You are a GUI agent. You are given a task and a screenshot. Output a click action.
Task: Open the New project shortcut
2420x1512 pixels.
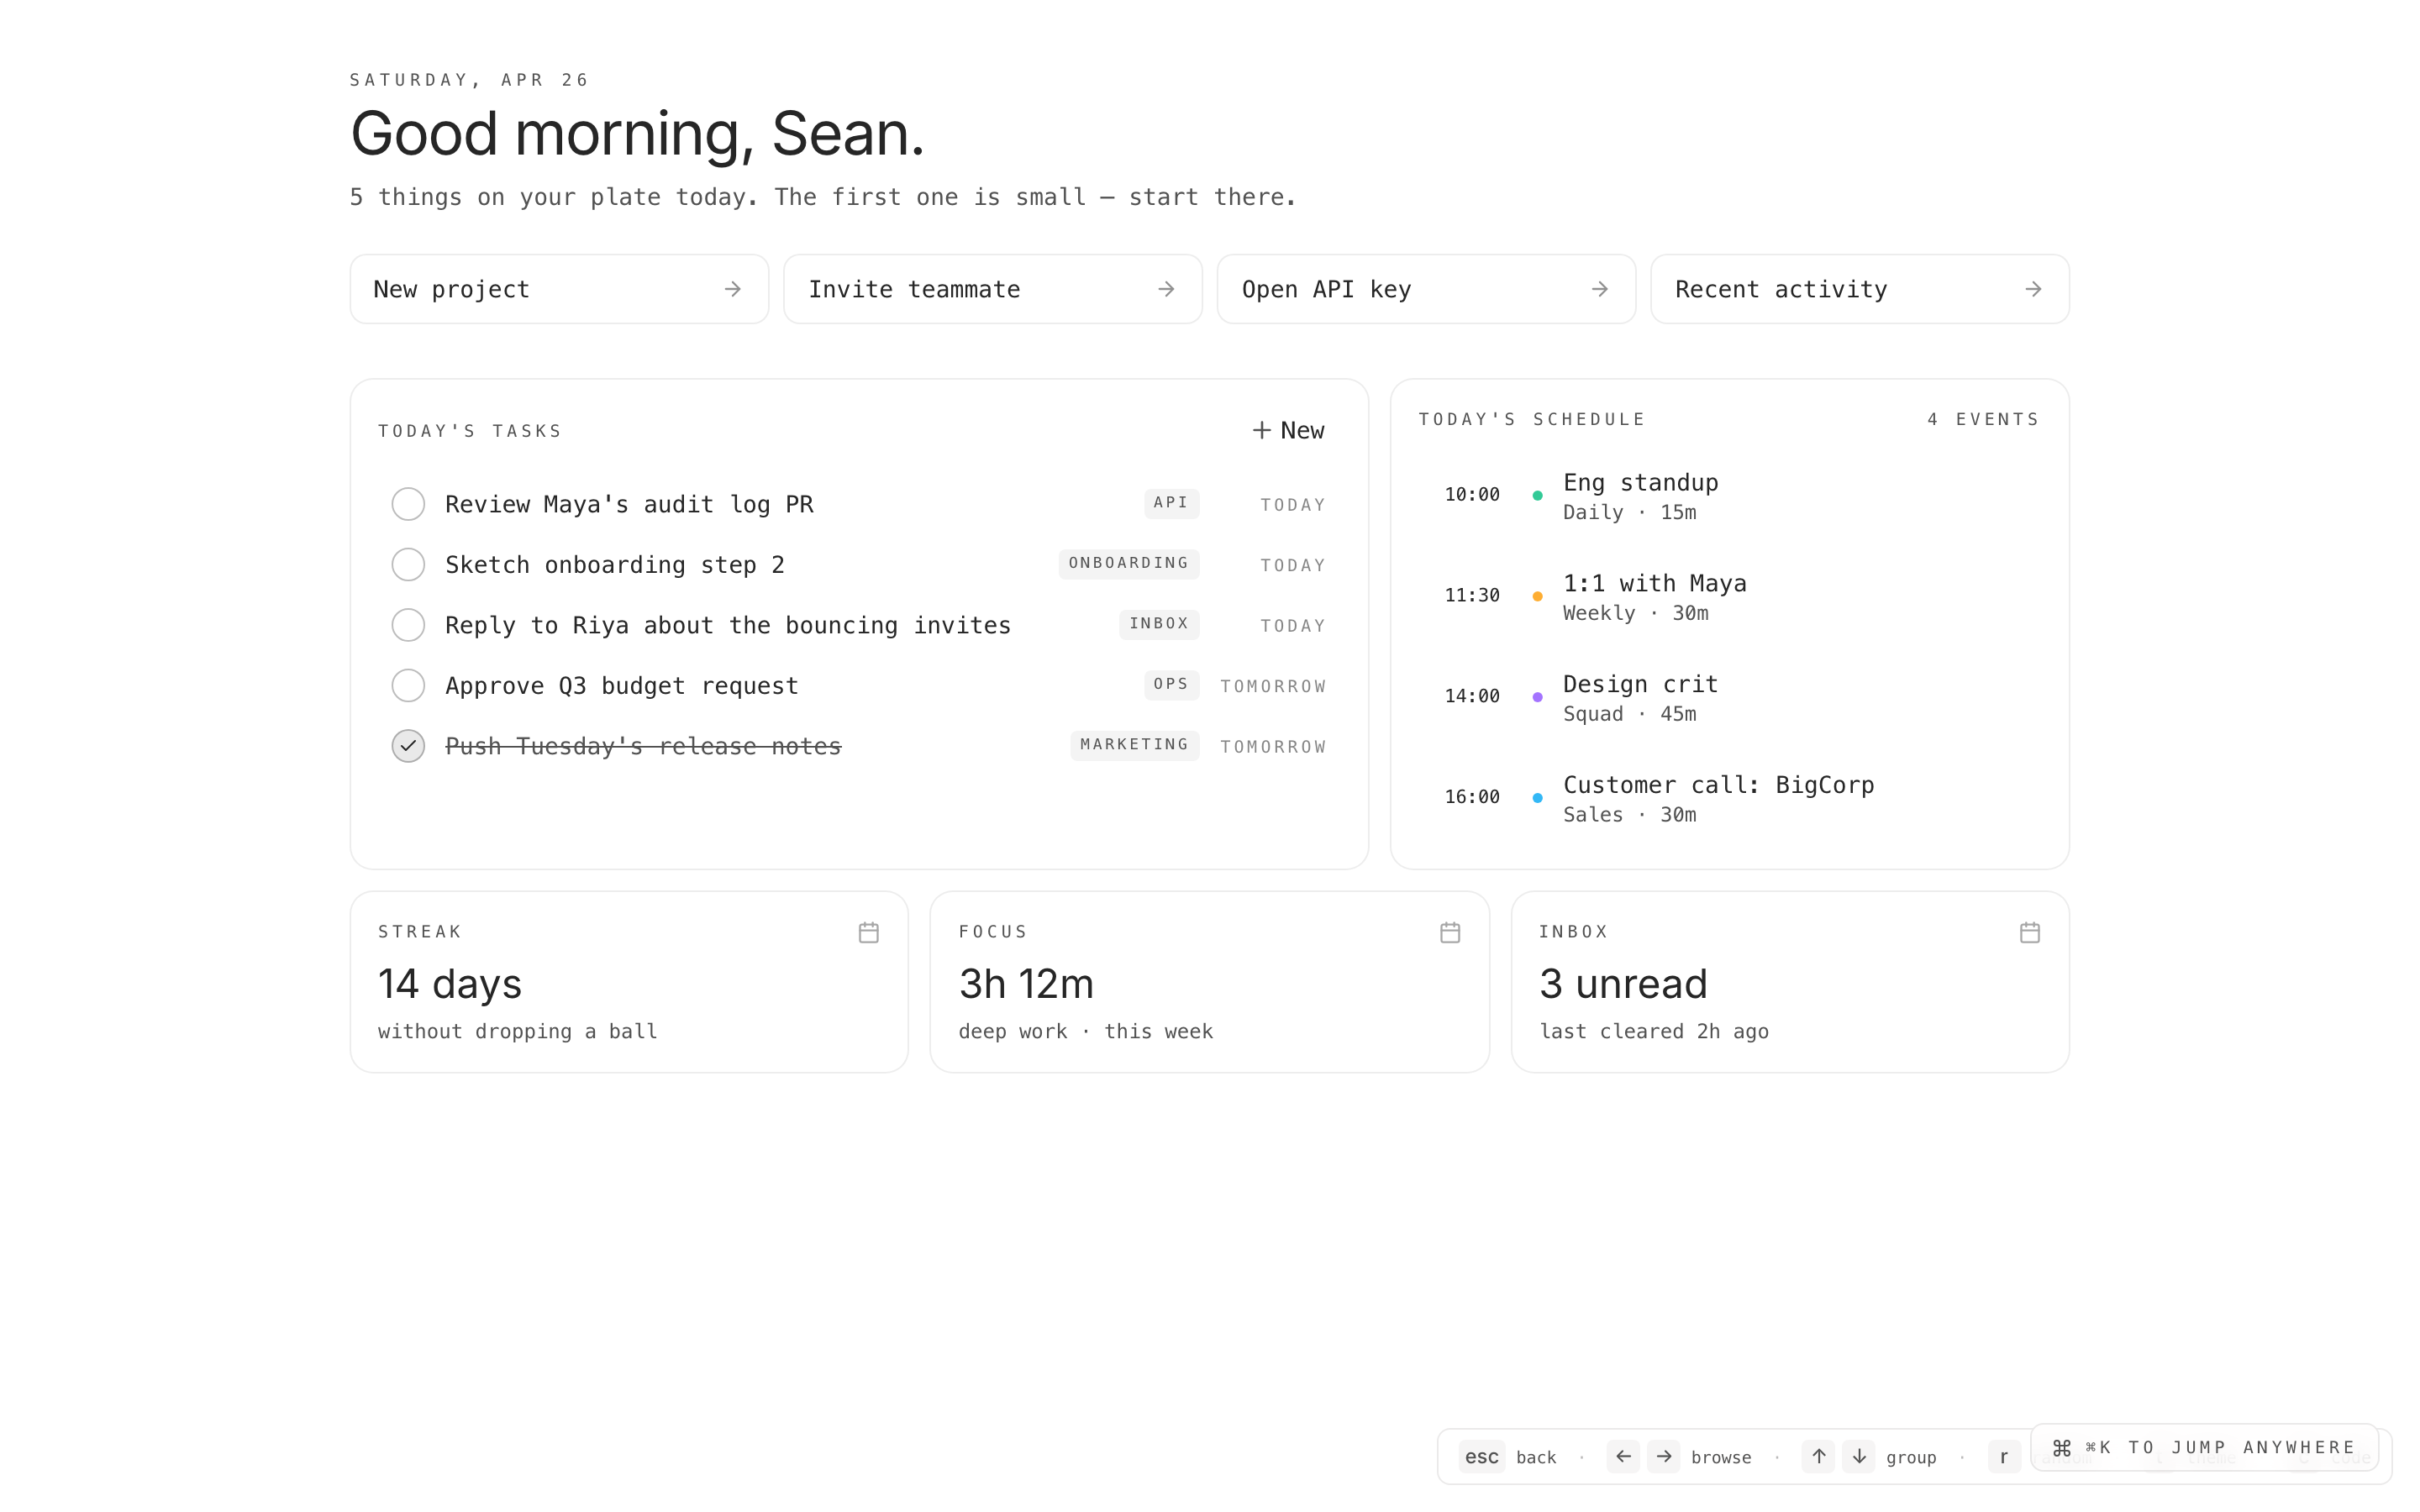click(559, 289)
